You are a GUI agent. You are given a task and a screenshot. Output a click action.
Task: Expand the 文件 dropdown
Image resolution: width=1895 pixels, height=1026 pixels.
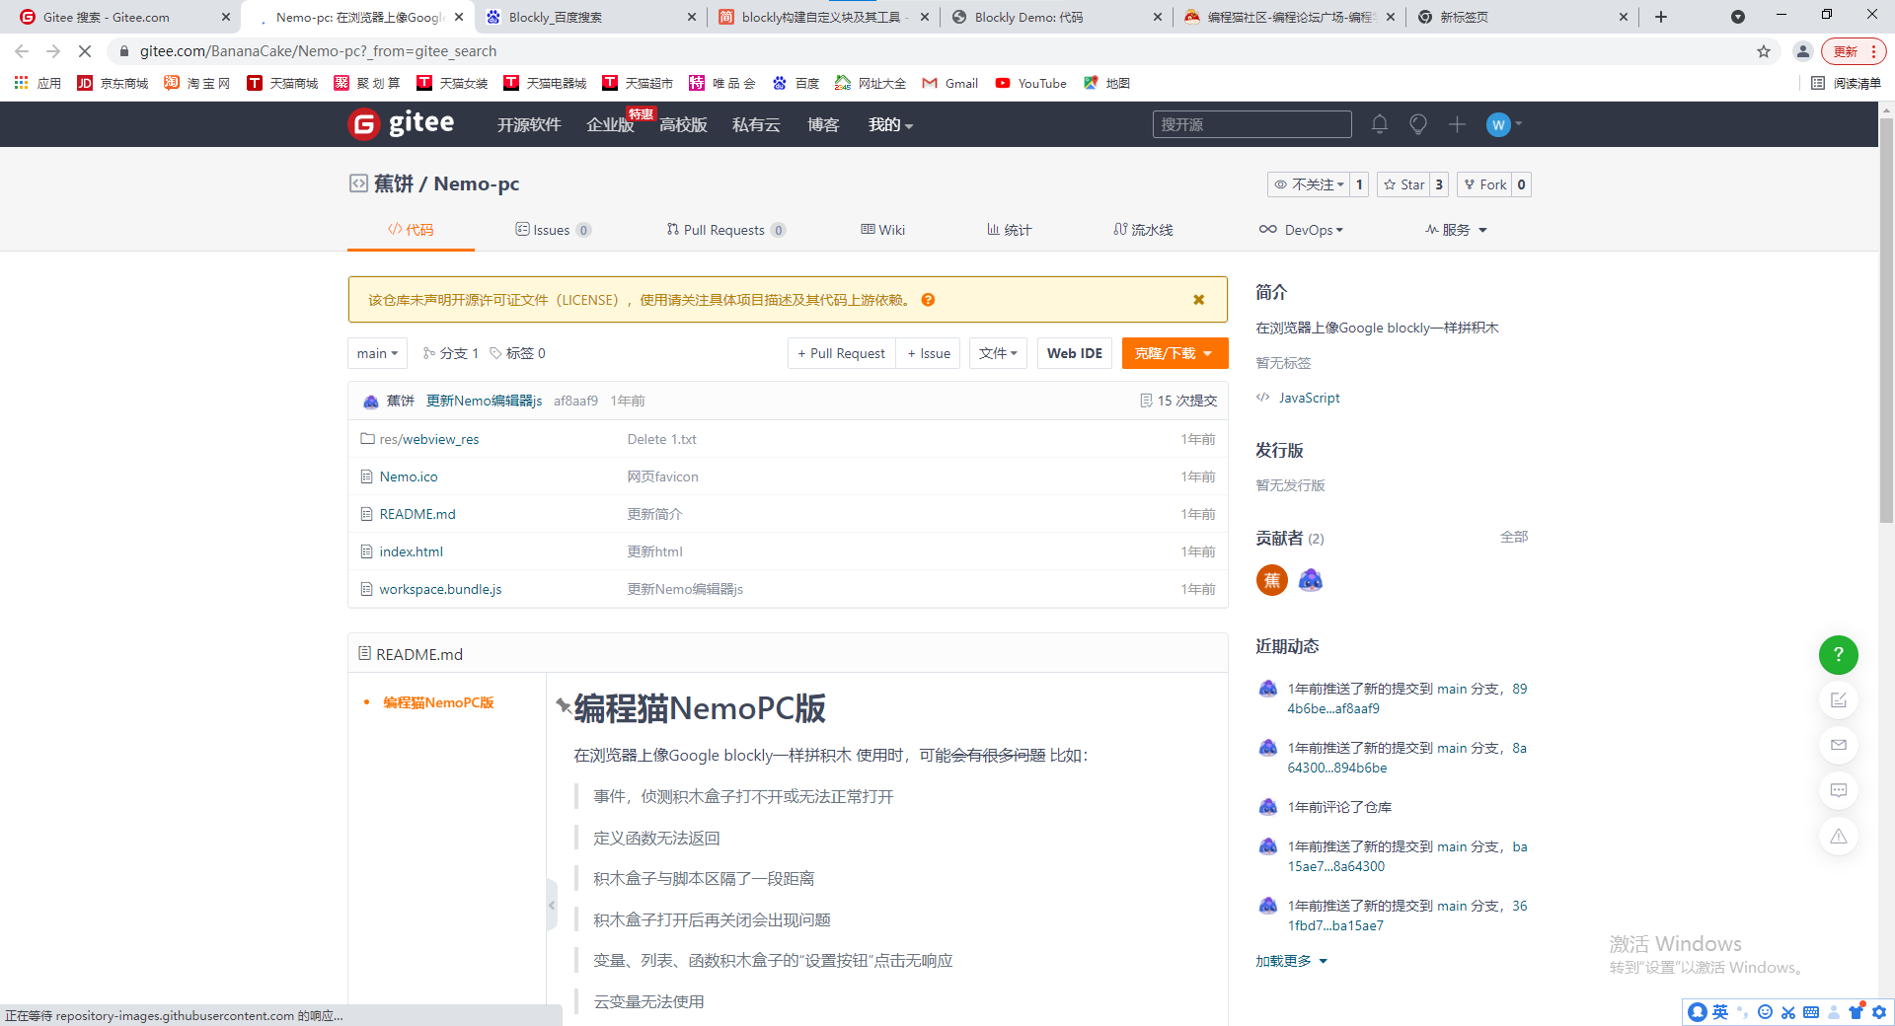998,353
